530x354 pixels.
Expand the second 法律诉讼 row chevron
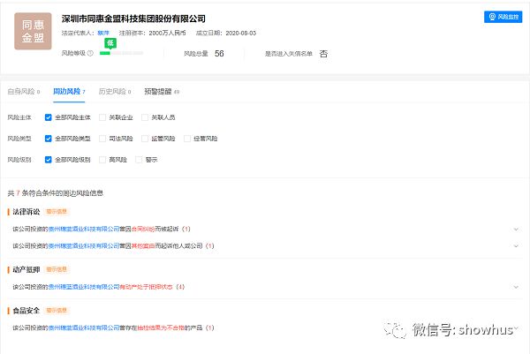coord(516,246)
